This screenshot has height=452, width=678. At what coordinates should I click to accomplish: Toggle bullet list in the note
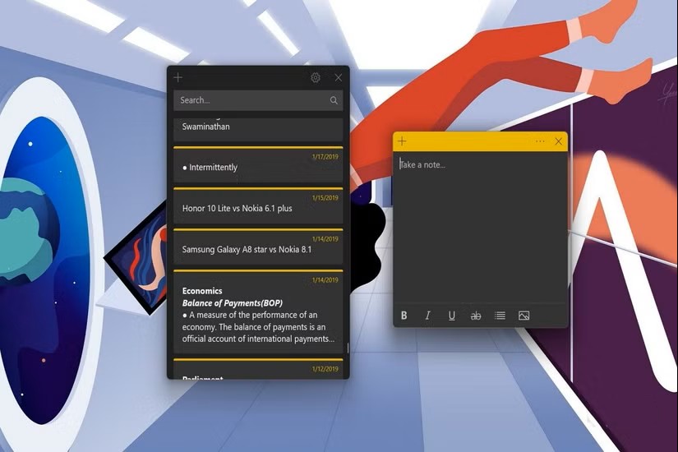(x=500, y=316)
